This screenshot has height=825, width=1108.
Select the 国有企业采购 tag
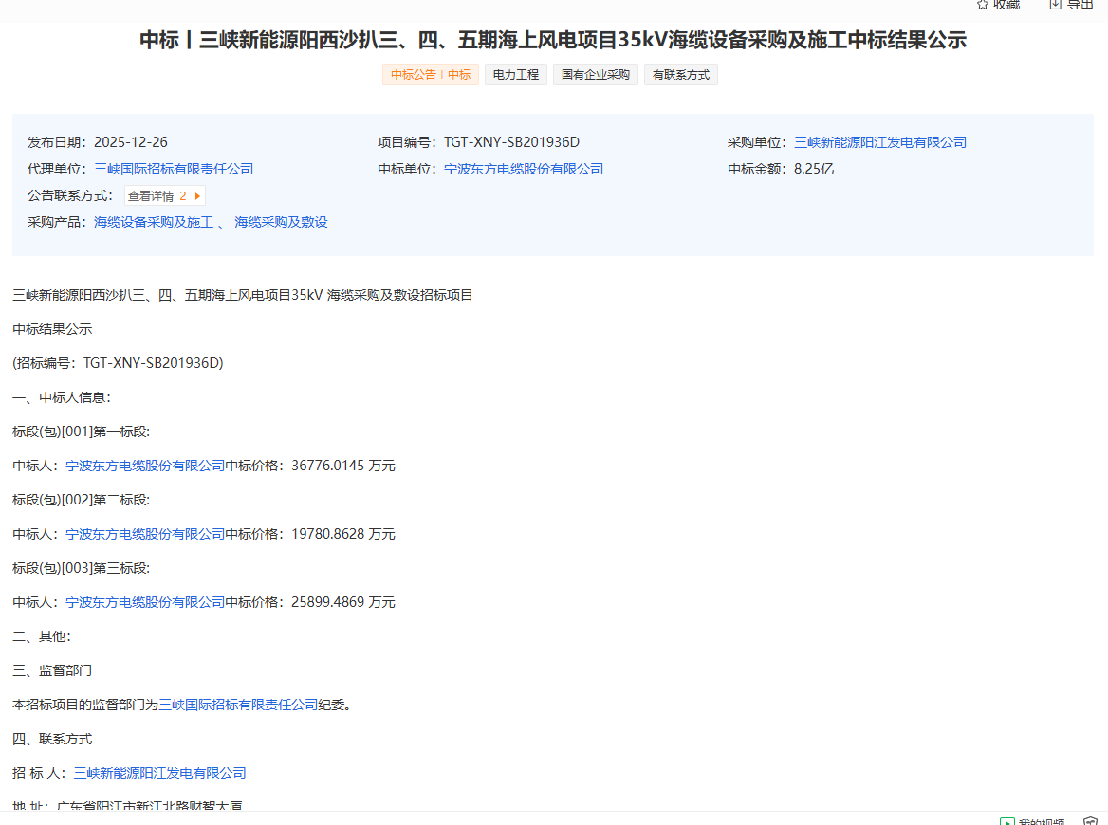pos(596,75)
